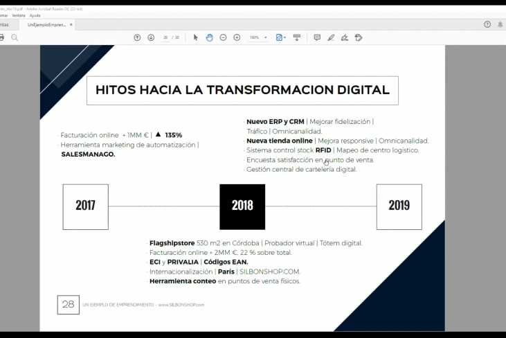Click the 135% growth figure
The width and height of the screenshot is (506, 338).
pos(174,135)
